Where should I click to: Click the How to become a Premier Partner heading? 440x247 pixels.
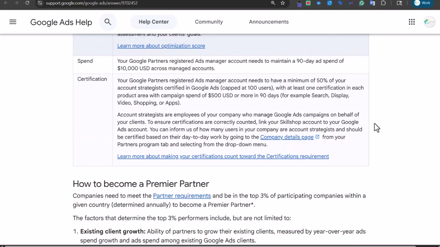click(141, 184)
